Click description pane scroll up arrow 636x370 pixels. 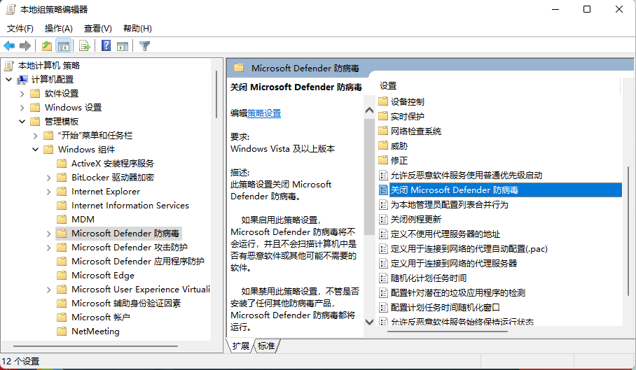(x=369, y=110)
